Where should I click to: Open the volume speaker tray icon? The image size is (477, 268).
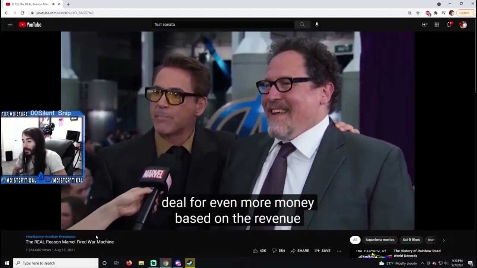446,263
